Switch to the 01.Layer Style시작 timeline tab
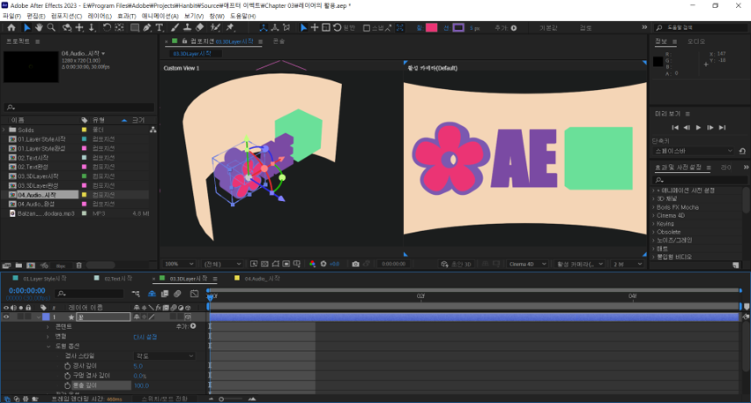This screenshot has height=403, width=751. click(x=45, y=279)
